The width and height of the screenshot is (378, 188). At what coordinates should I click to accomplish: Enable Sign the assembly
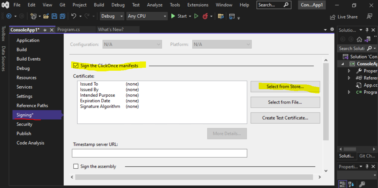point(76,166)
